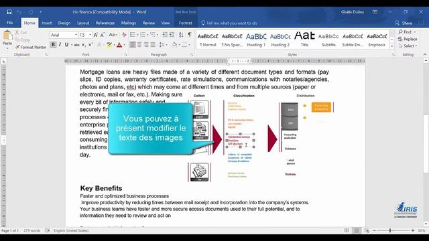Cut the selected content
The height and width of the screenshot is (241, 429).
coord(21,33)
